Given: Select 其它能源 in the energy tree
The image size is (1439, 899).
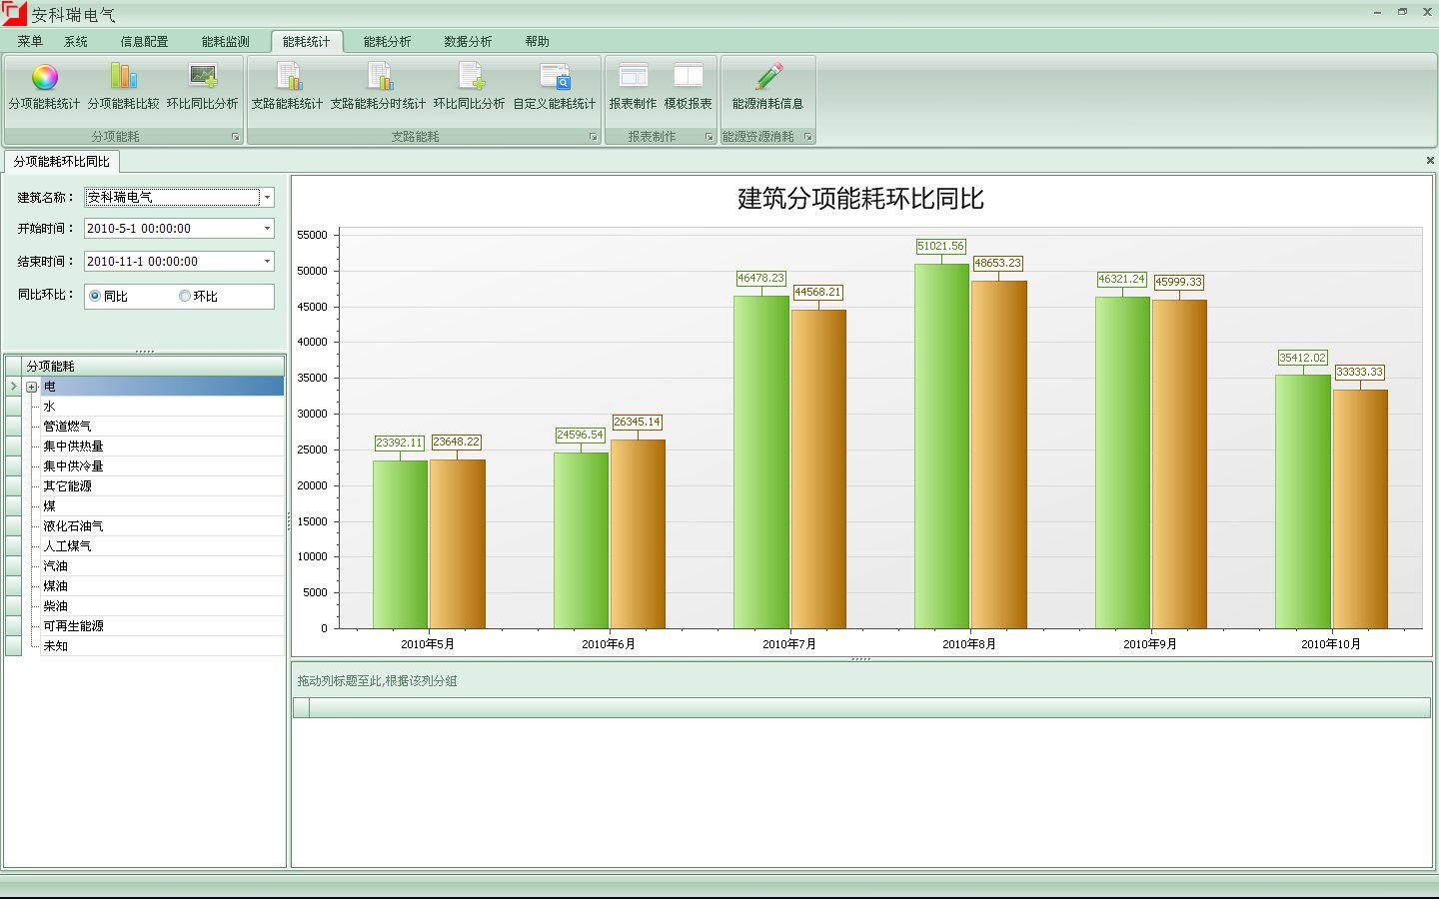Looking at the screenshot, I should (67, 486).
